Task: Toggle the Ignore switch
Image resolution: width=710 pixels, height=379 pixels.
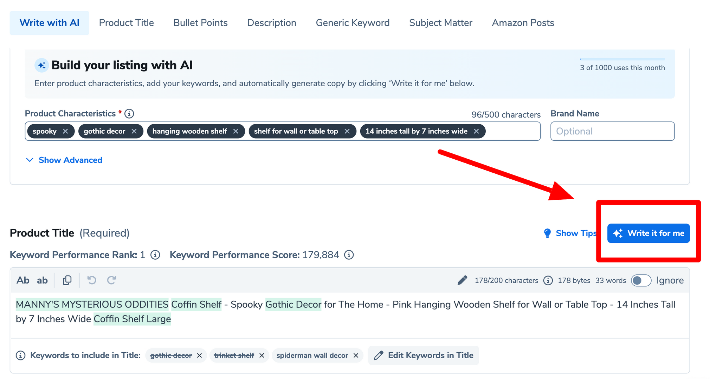Action: coord(641,280)
